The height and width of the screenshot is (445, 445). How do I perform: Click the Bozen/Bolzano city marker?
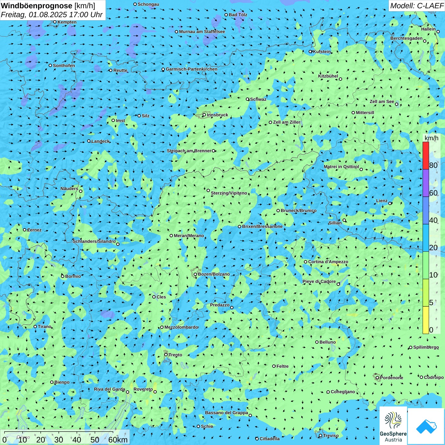click(x=195, y=274)
